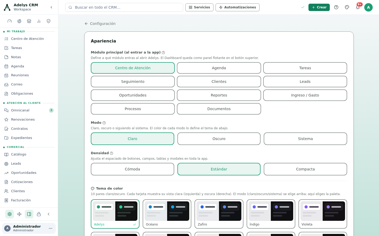
Task: Go back to Configuración
Action: click(100, 24)
